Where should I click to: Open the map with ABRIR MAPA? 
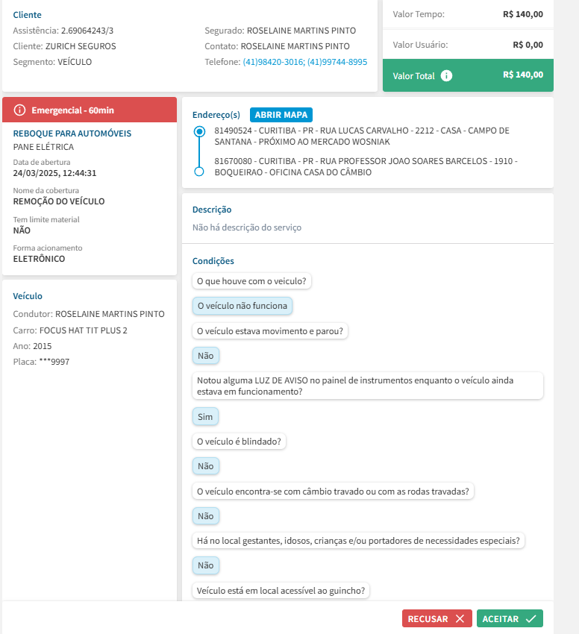(281, 115)
